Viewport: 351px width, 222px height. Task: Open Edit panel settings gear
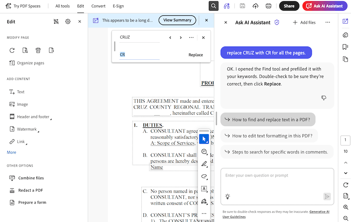coord(68,22)
